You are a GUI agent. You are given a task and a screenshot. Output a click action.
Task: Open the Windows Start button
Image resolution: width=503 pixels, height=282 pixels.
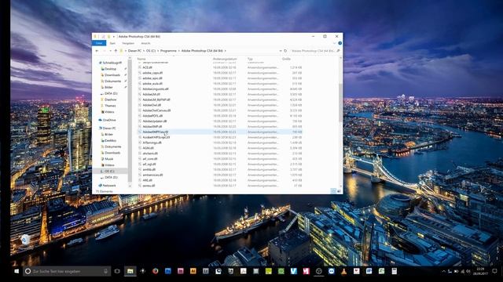[x=17, y=271]
